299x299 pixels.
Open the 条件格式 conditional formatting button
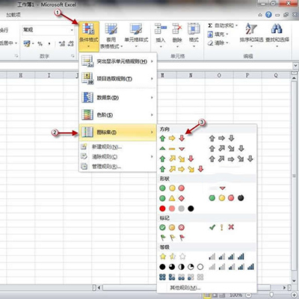click(89, 36)
